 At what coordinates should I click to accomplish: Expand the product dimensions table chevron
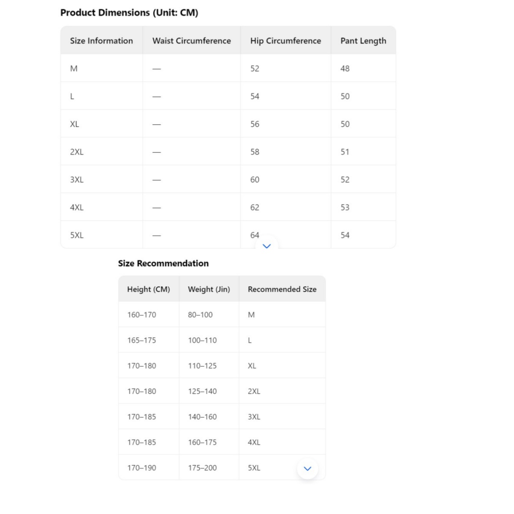(x=266, y=246)
